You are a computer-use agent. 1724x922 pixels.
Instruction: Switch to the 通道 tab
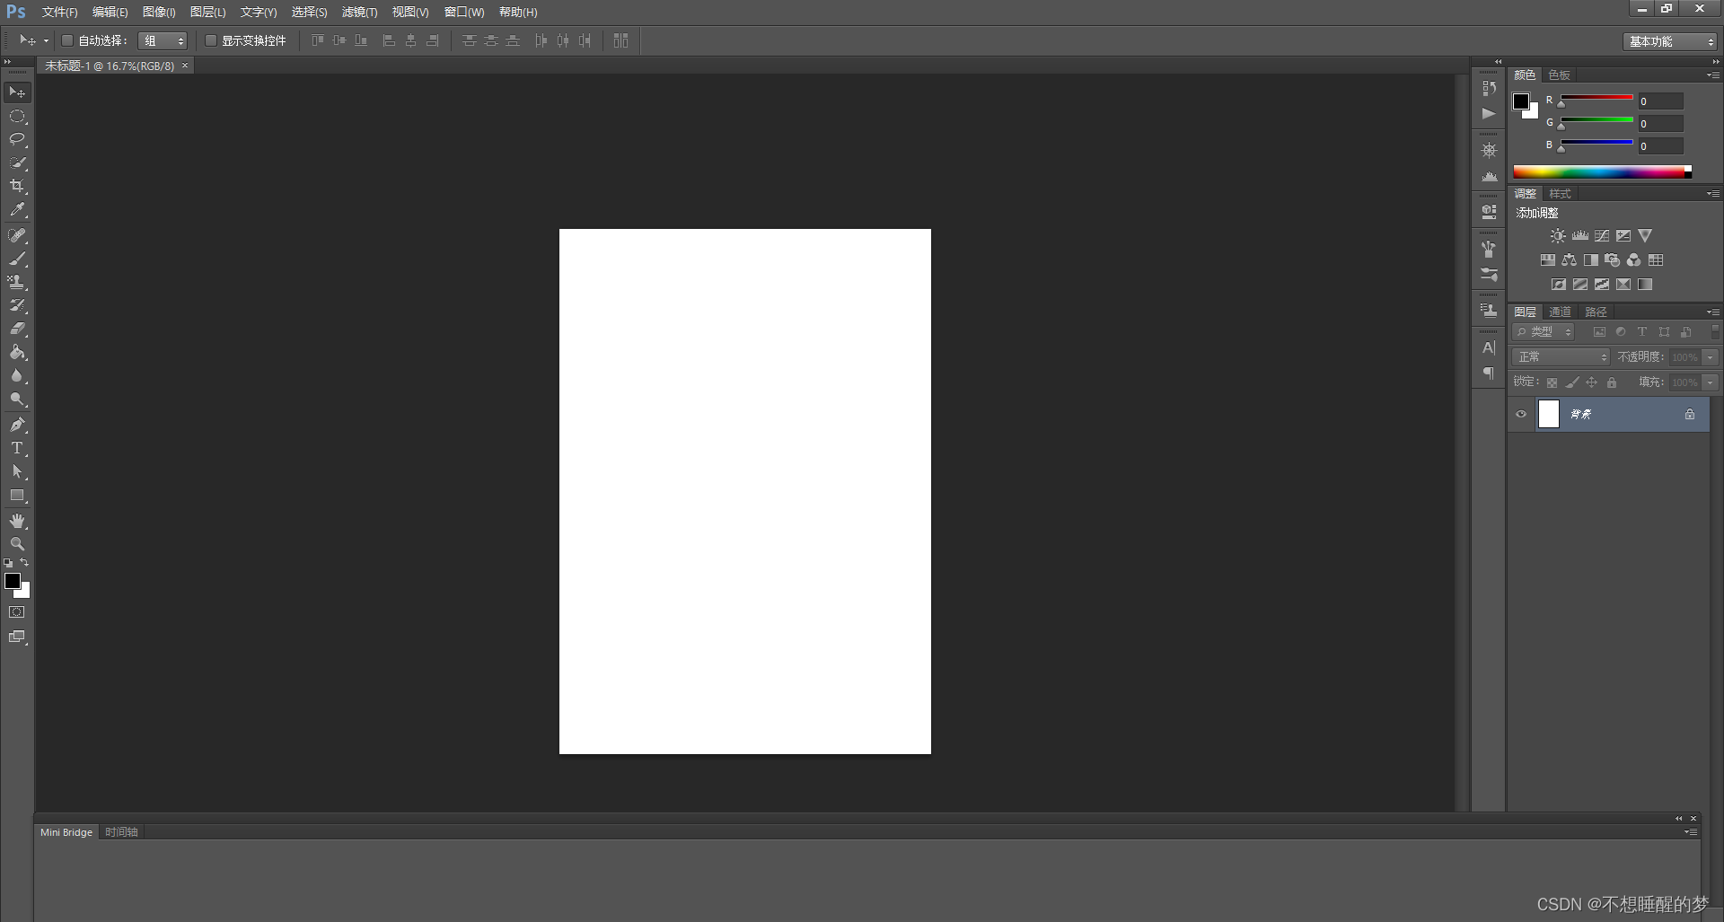pos(1560,312)
